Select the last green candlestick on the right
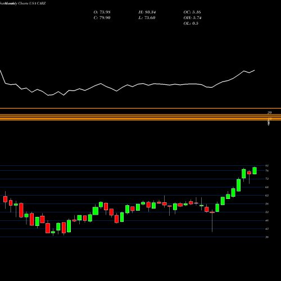 (x=255, y=171)
